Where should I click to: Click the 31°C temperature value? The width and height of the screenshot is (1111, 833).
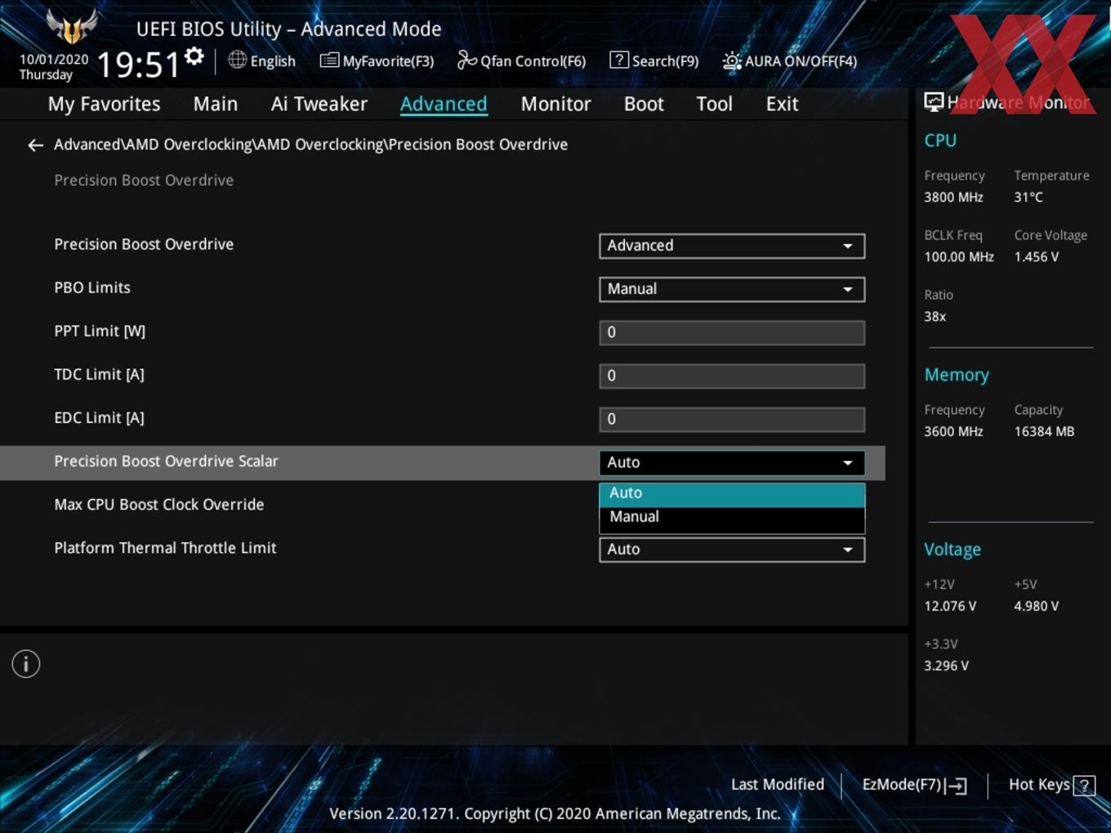1028,197
